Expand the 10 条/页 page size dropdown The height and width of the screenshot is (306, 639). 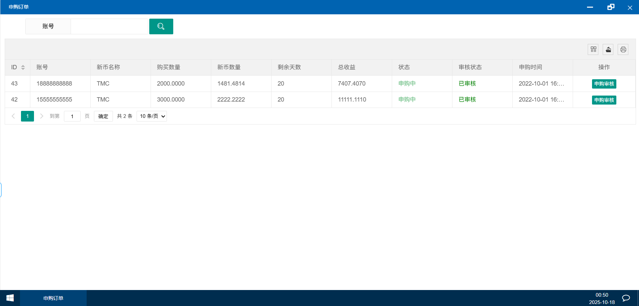coord(152,116)
